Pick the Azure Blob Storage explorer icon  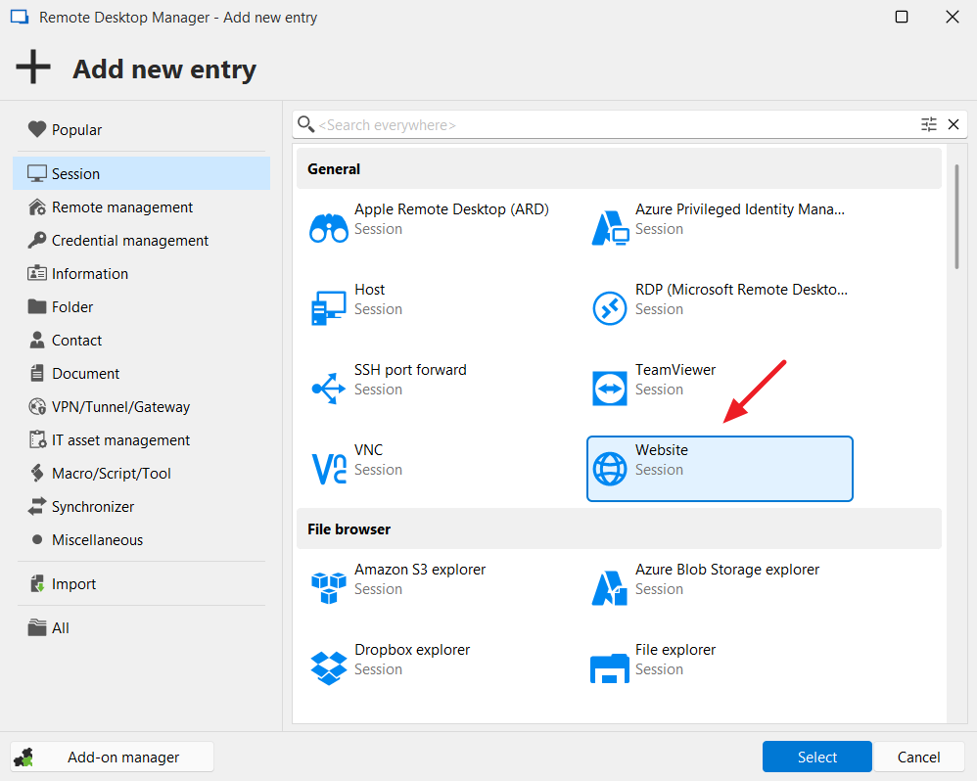point(610,588)
